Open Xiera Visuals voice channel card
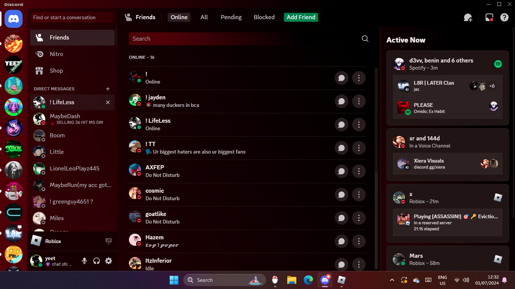Screen dimensions: 515x289 coord(448,164)
